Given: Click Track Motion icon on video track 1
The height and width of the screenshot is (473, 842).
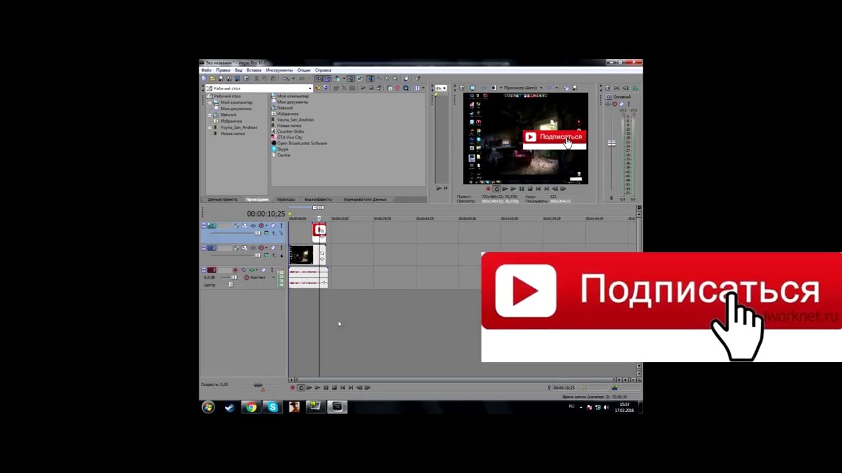Looking at the screenshot, I should click(245, 226).
